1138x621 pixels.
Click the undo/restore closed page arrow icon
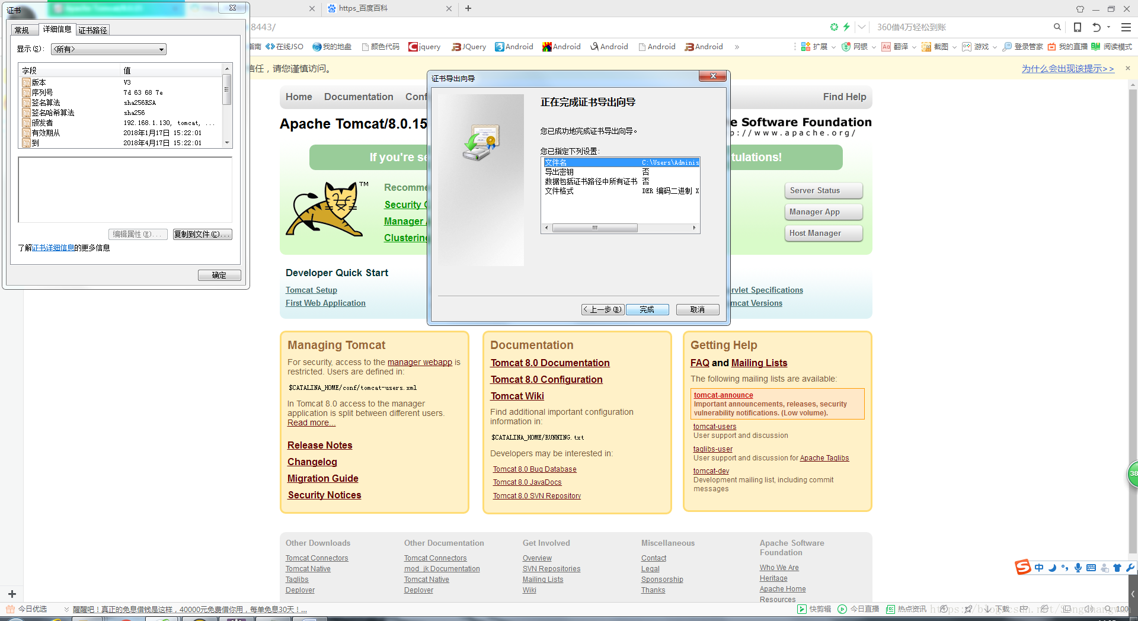click(x=1097, y=27)
